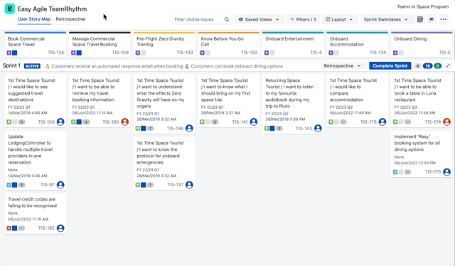Click the task checkbox icon on TIS-97
The width and height of the screenshot is (455, 266).
(9, 185)
